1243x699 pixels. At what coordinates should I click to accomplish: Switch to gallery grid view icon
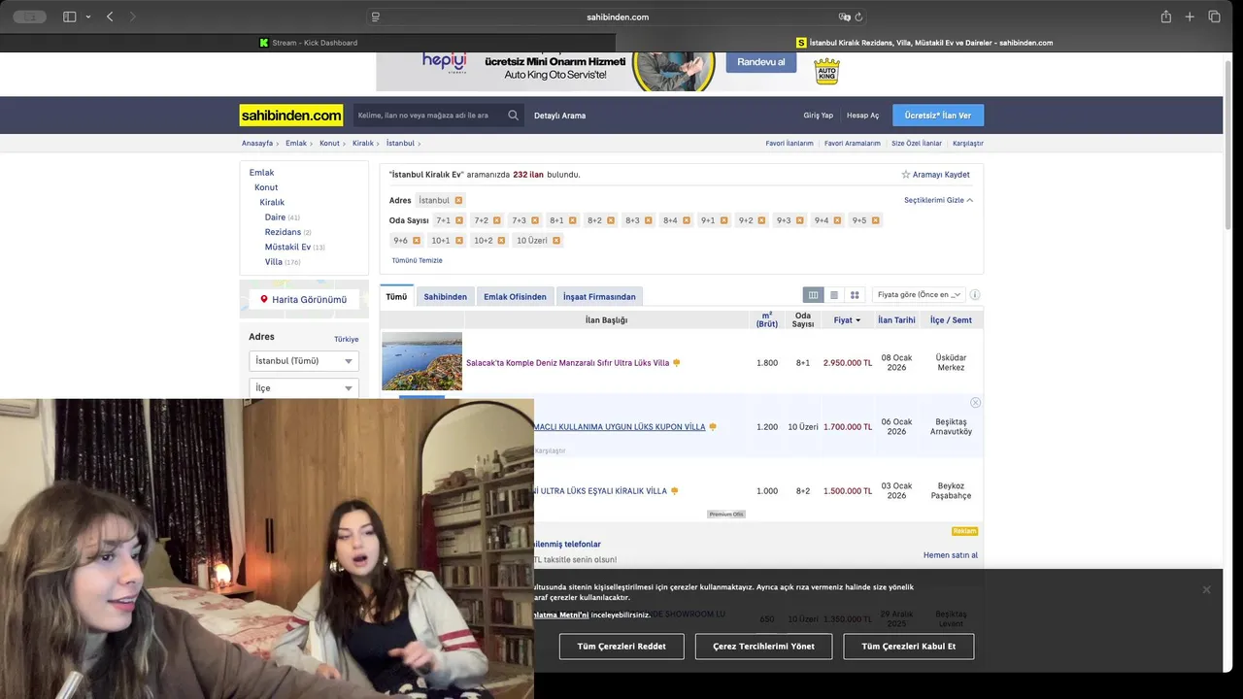855,295
